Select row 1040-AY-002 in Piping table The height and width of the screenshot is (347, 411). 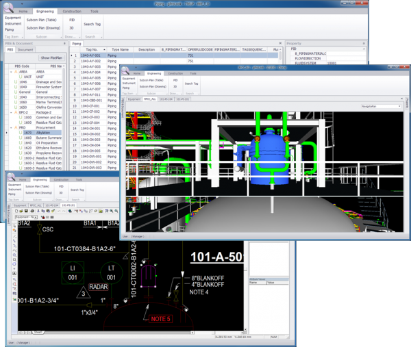click(90, 61)
